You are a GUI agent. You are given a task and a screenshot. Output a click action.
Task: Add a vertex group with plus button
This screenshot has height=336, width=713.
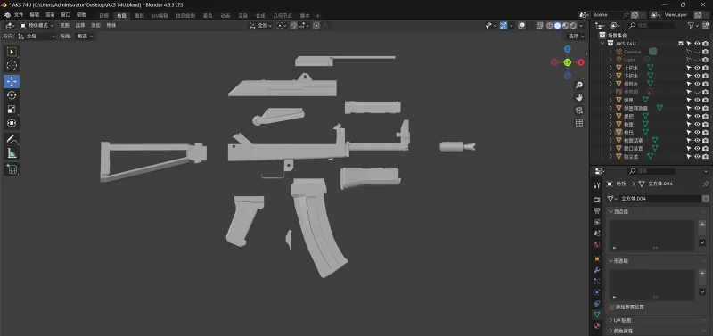702,225
